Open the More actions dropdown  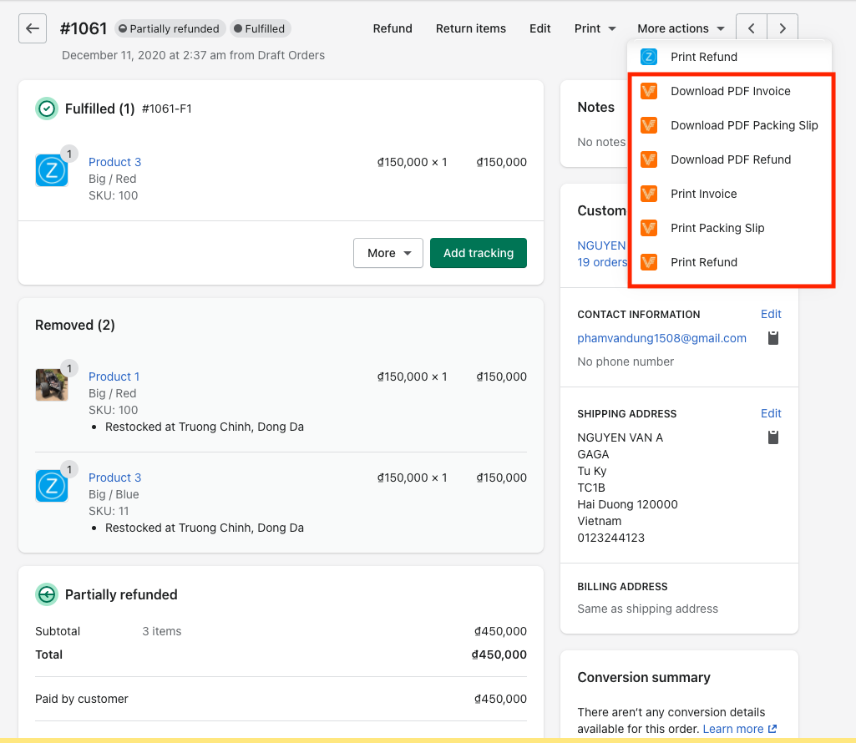point(681,28)
